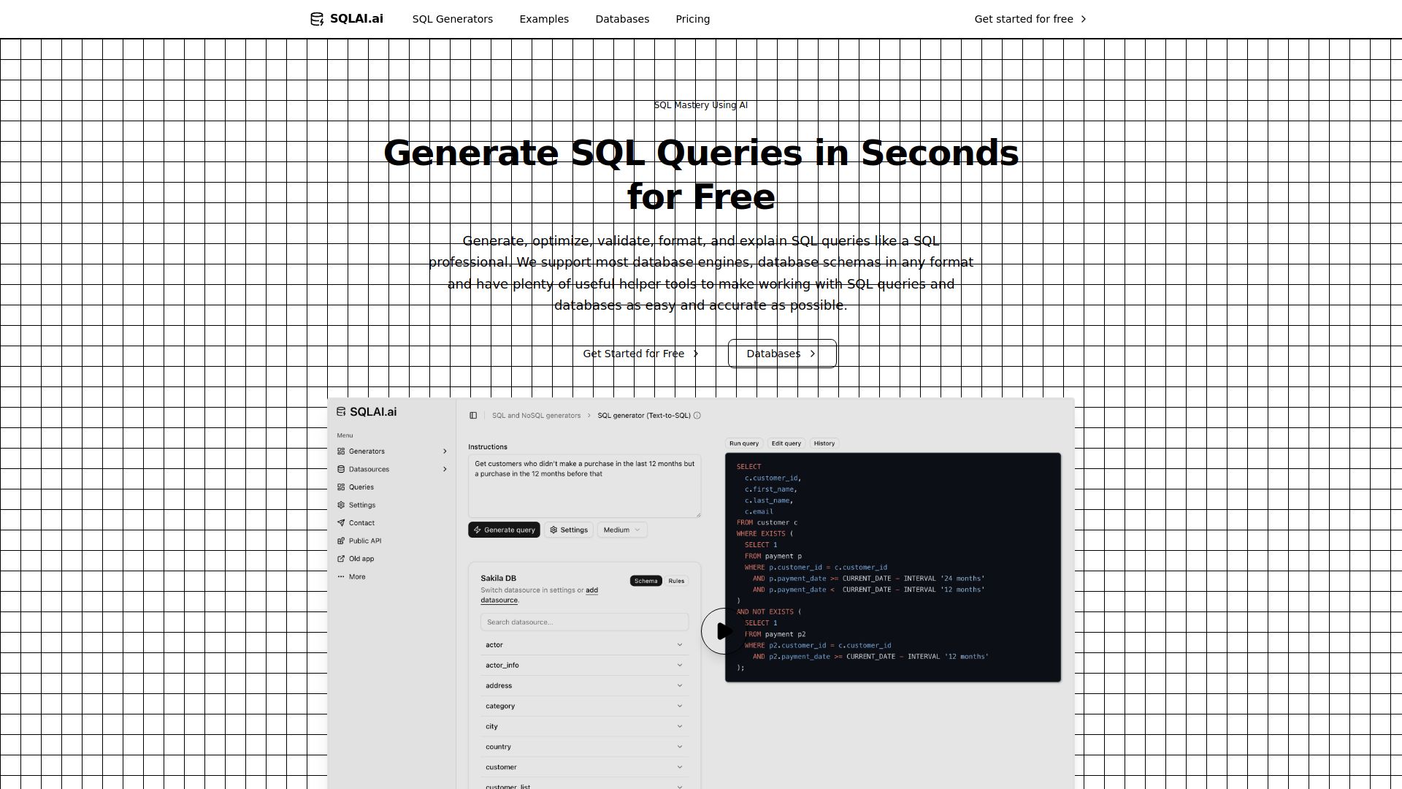Click the Old app external link icon
1402x789 pixels.
pos(341,559)
